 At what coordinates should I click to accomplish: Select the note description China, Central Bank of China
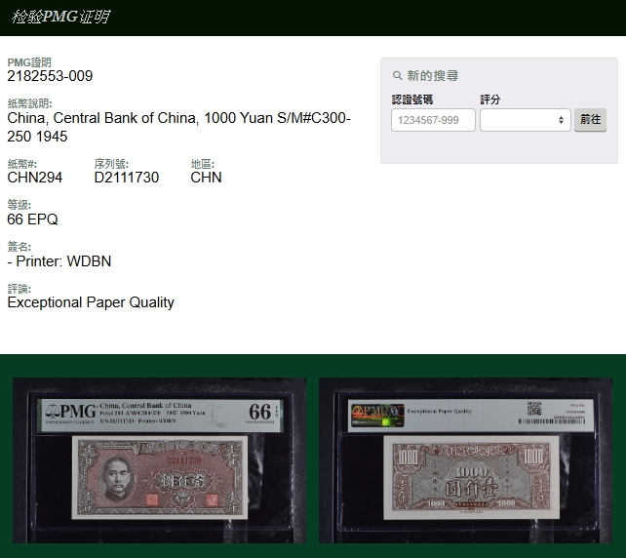pyautogui.click(x=178, y=127)
